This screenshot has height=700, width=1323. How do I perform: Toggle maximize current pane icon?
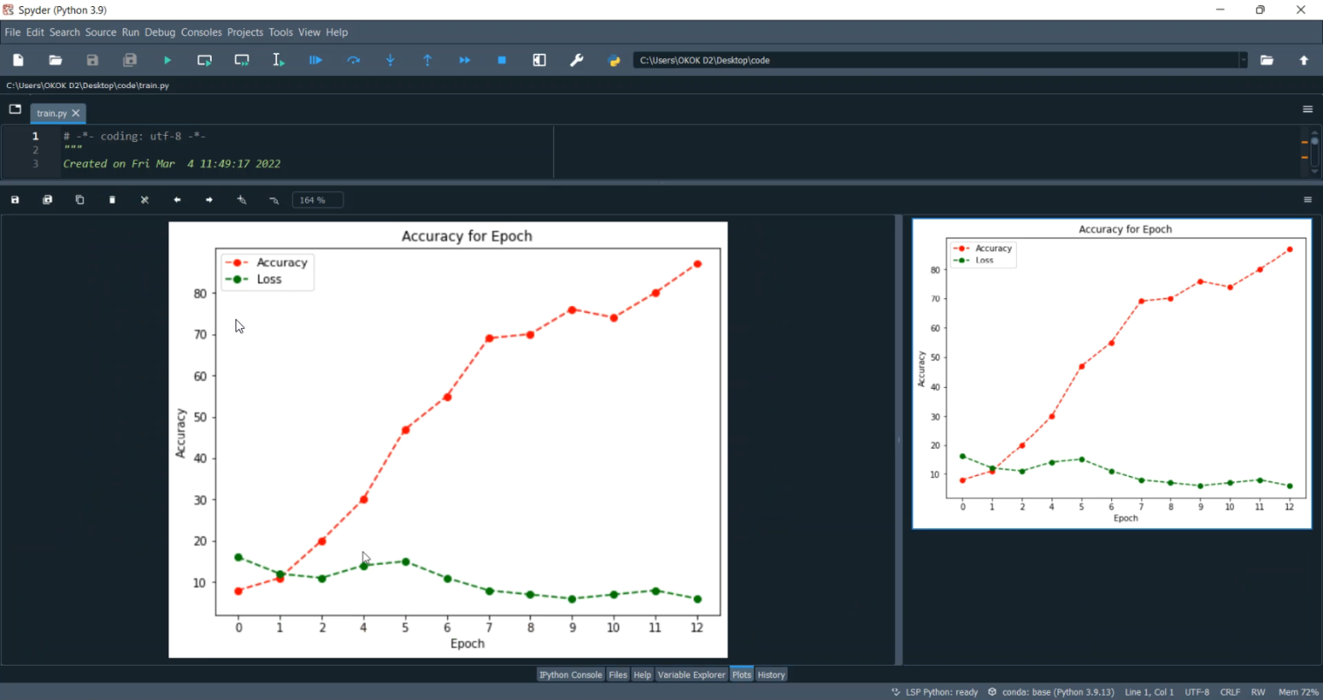539,60
